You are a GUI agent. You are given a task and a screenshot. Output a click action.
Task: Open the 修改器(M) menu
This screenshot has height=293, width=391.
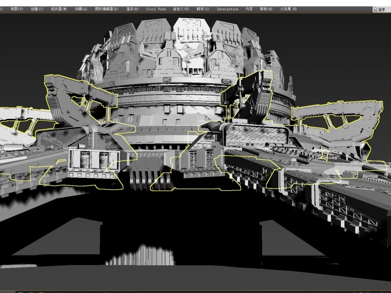59,9
